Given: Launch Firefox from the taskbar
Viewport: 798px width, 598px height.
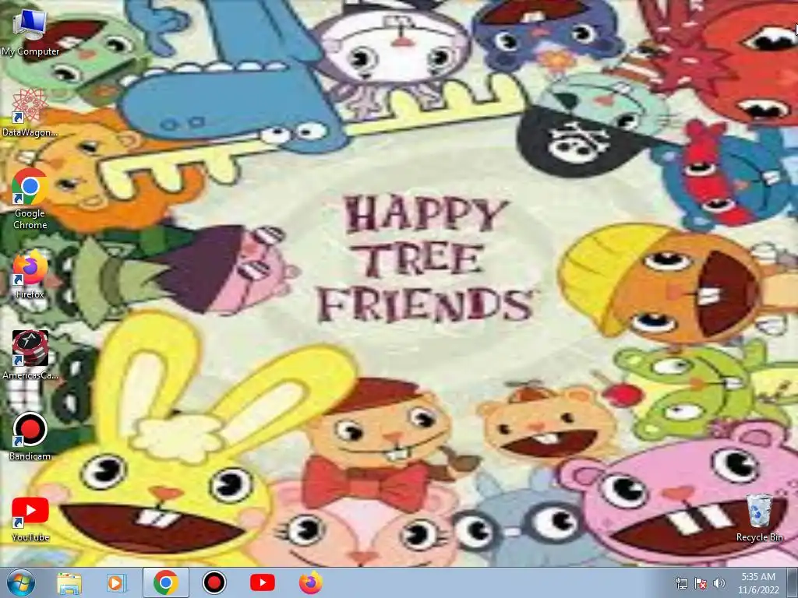Looking at the screenshot, I should (311, 582).
